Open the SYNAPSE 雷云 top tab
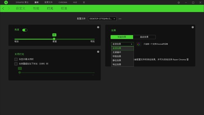The width and height of the screenshot is (204, 115). pos(22,2)
